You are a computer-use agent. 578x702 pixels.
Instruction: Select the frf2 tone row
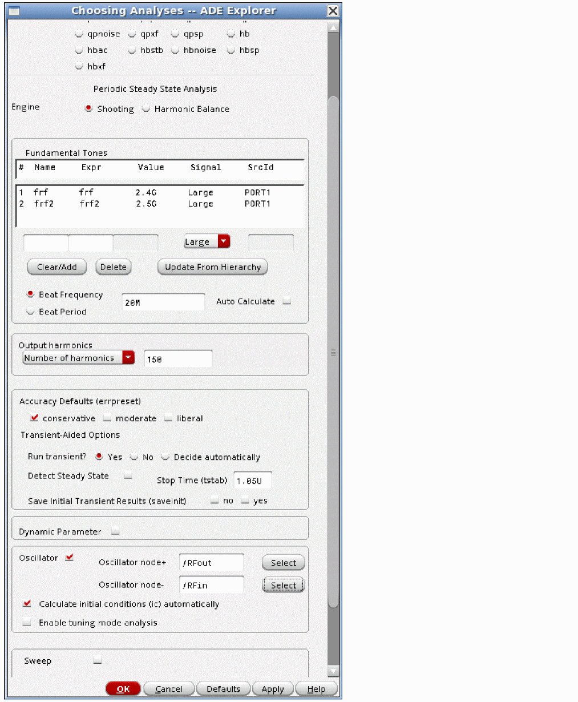click(160, 204)
